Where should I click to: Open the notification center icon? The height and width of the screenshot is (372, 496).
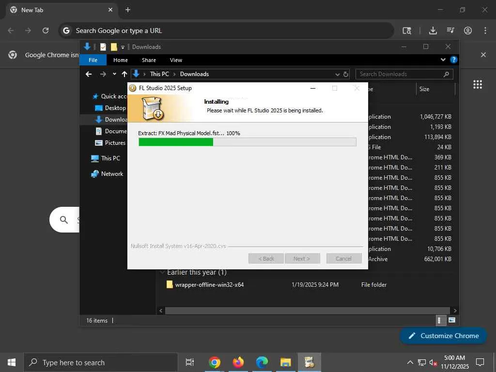480,362
